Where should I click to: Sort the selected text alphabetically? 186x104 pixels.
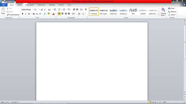pos(81,10)
